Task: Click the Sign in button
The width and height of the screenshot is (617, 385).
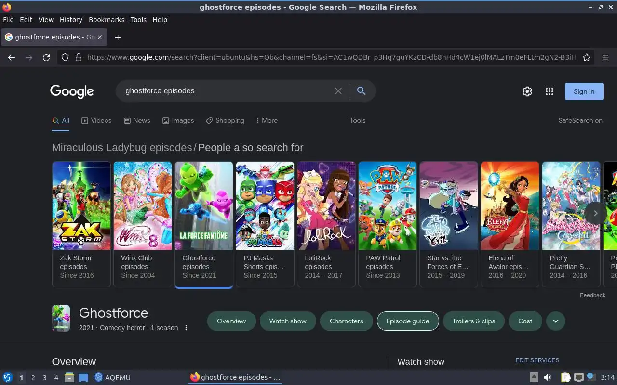Action: coord(584,91)
